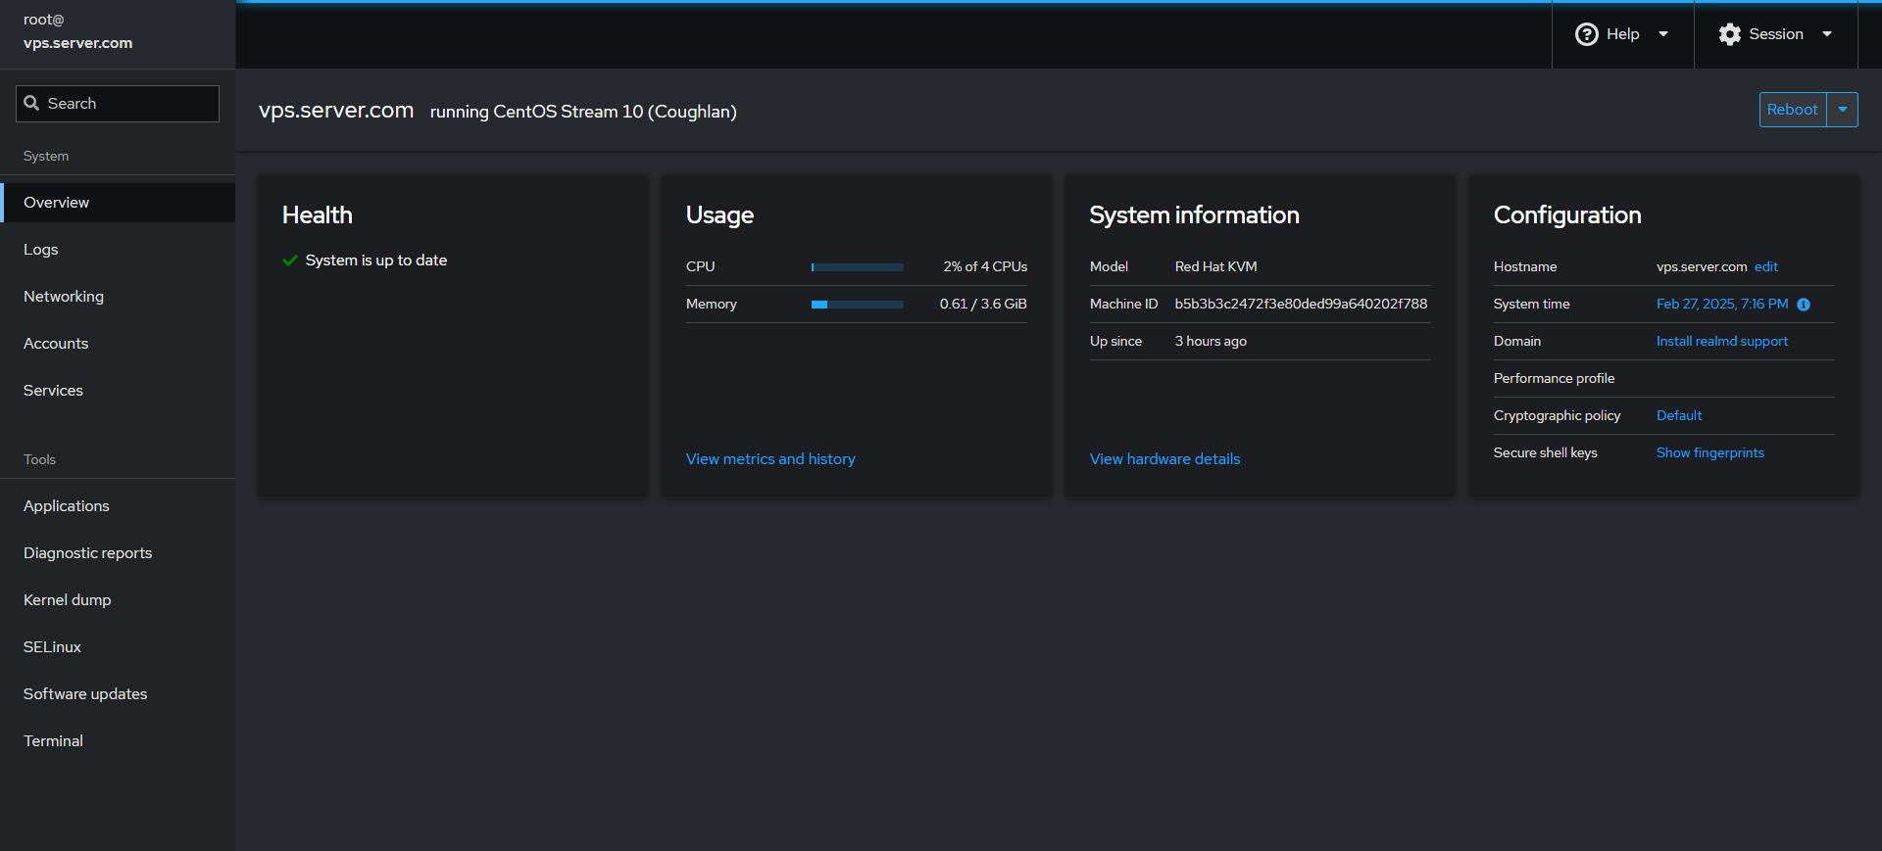Click the system time Feb 27, 2025 link
Image resolution: width=1882 pixels, height=851 pixels.
1722,305
